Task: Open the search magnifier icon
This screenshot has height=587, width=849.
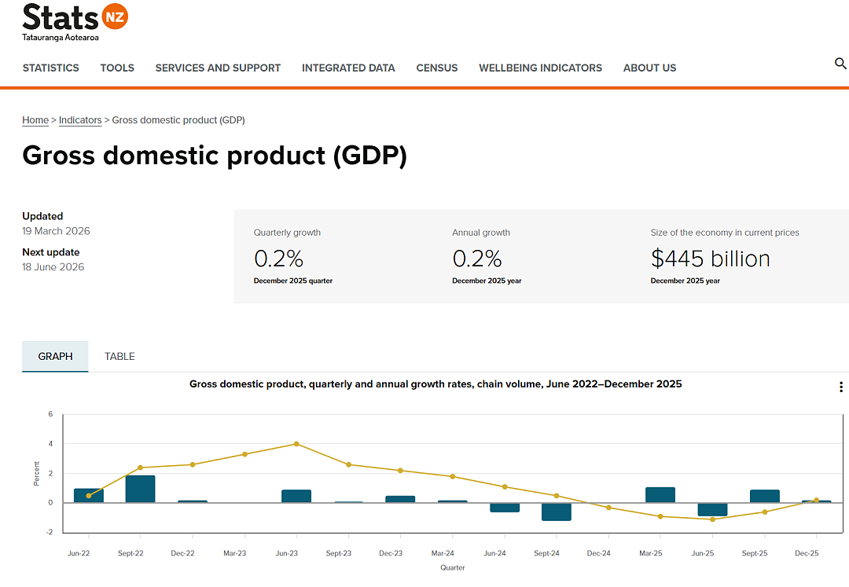Action: [840, 64]
